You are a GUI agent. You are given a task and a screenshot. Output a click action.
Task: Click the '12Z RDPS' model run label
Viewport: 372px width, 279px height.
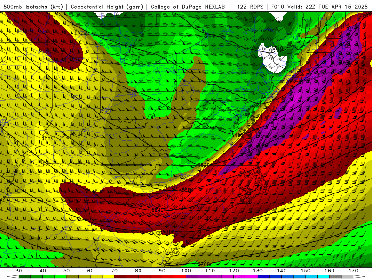tap(250, 7)
